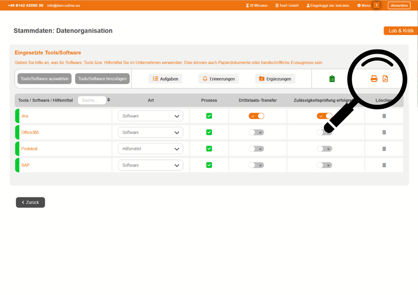Uncheck the Prozess checkbox for Protokoll
This screenshot has width=418, height=295.
tap(209, 149)
